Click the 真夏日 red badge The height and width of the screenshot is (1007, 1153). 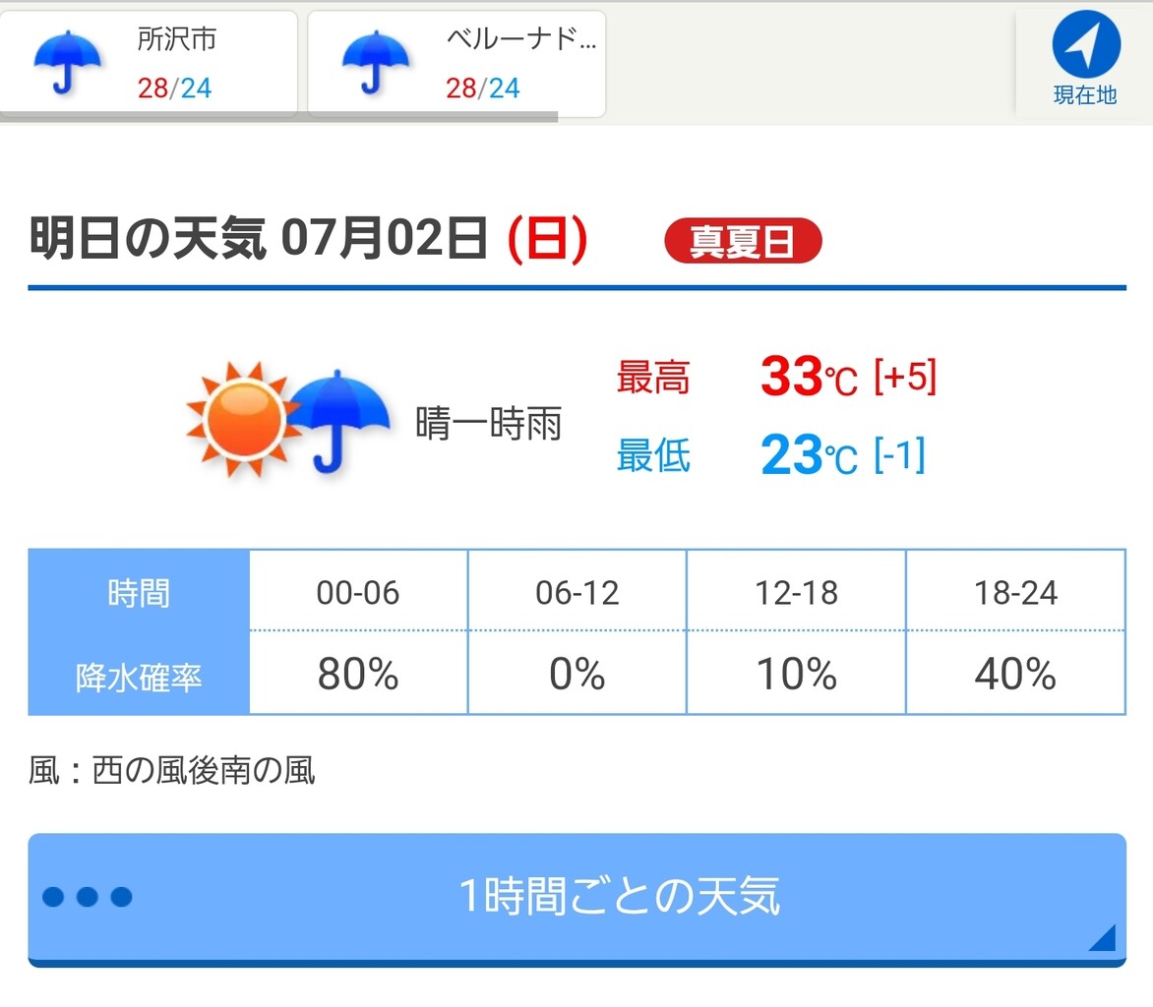743,240
